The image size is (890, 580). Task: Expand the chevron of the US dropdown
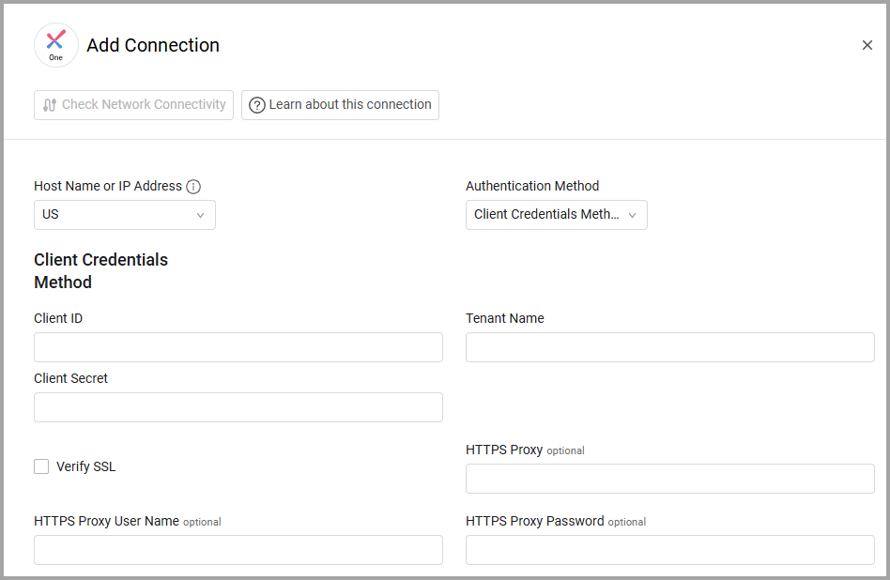(200, 215)
